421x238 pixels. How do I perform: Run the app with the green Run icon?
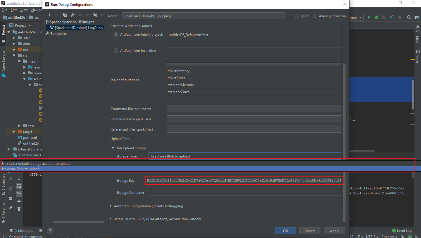[369, 17]
